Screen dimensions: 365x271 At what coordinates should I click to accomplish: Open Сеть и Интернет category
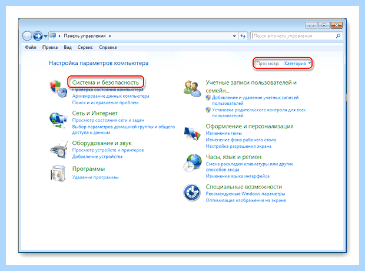95,113
